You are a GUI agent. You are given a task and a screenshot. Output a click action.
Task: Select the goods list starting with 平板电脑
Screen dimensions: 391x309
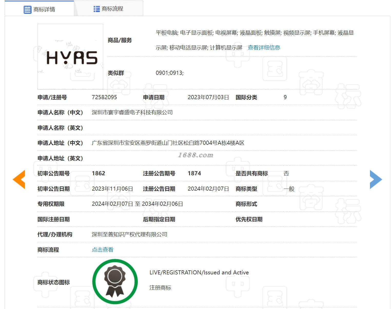coord(255,40)
